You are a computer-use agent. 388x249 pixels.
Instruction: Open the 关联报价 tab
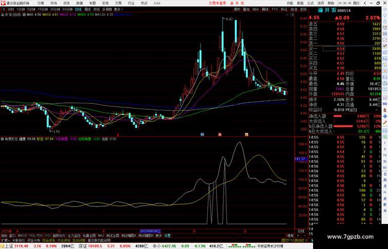[18, 240]
